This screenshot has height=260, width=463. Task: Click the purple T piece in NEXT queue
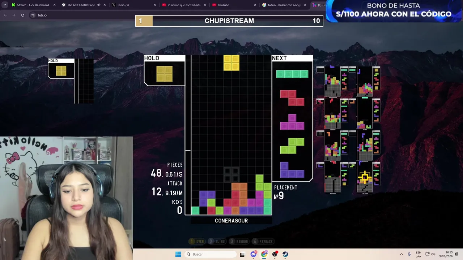tap(292, 122)
